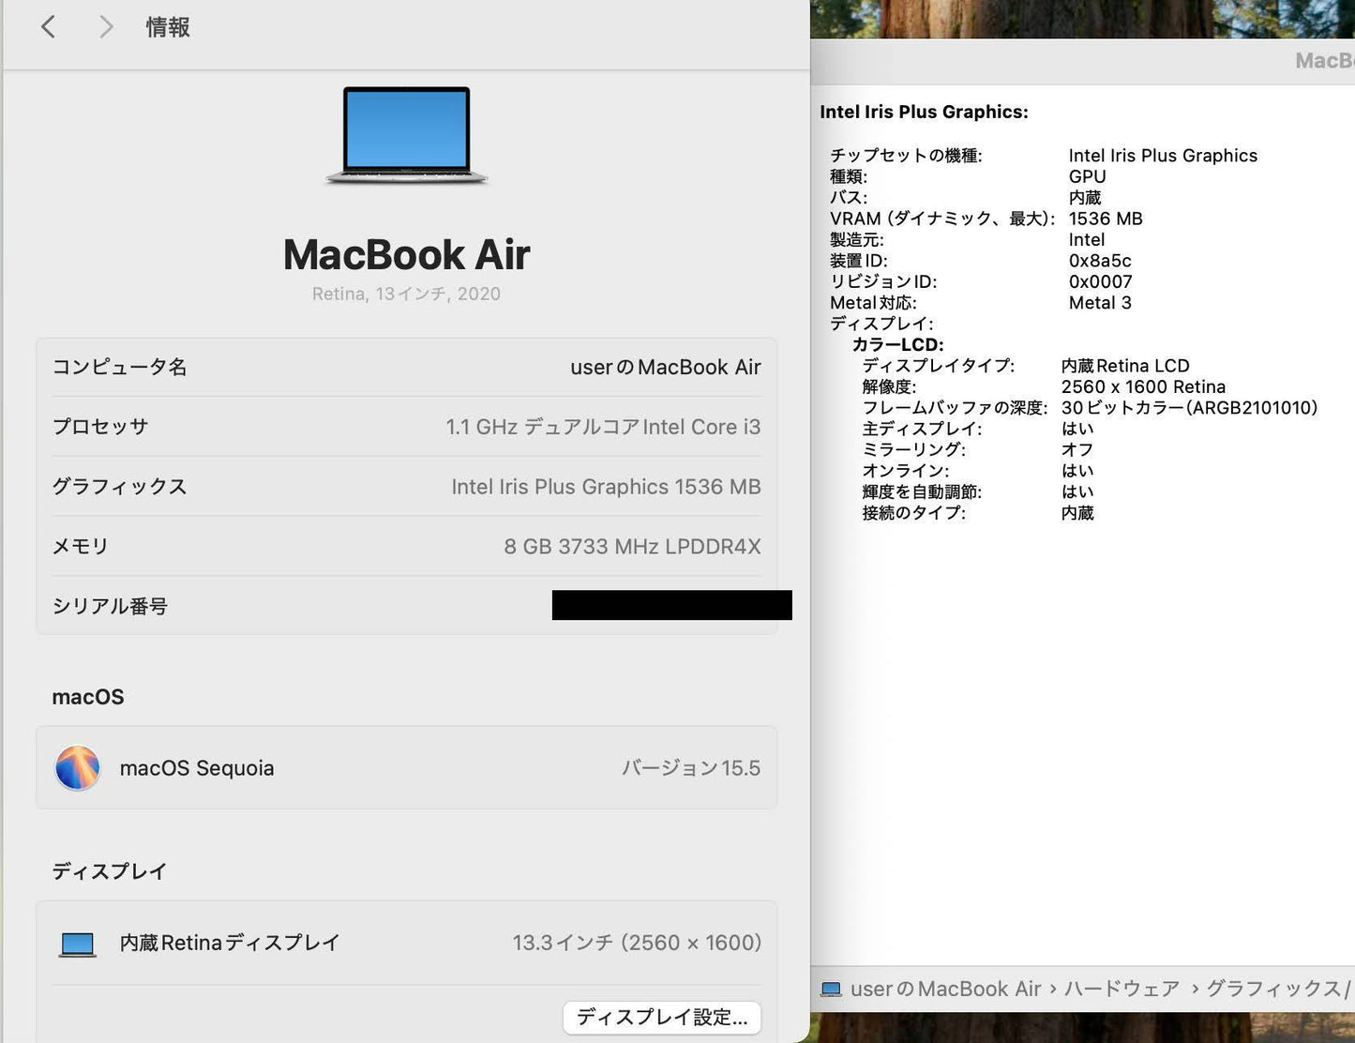Click the 内蔵Retinaディスプレイ row
The image size is (1355, 1043).
pyautogui.click(x=406, y=943)
